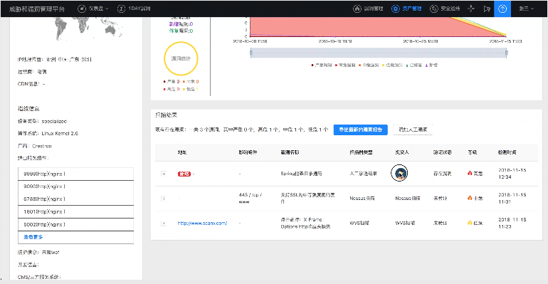Screen dimensions: 548x284
Task: Click the clock icon beside 安全运维
Action: click(433, 9)
